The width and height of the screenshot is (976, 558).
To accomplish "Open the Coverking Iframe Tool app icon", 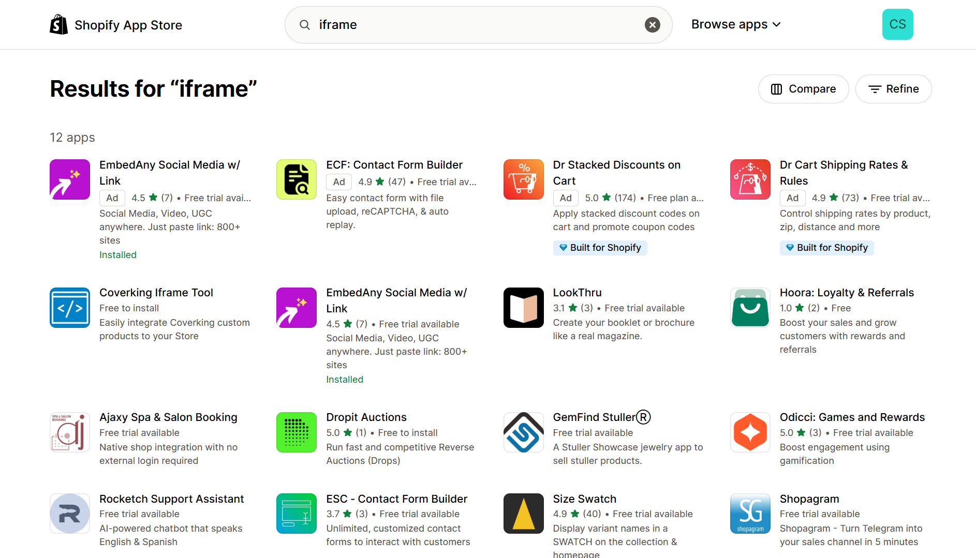I will click(70, 308).
